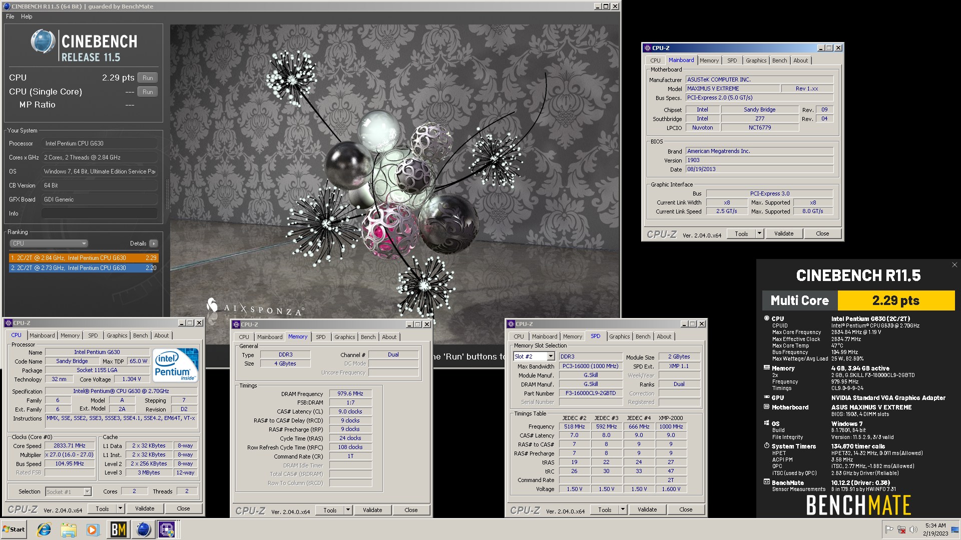
Task: Click the Memory section icon in BenchMate panel
Action: click(766, 368)
